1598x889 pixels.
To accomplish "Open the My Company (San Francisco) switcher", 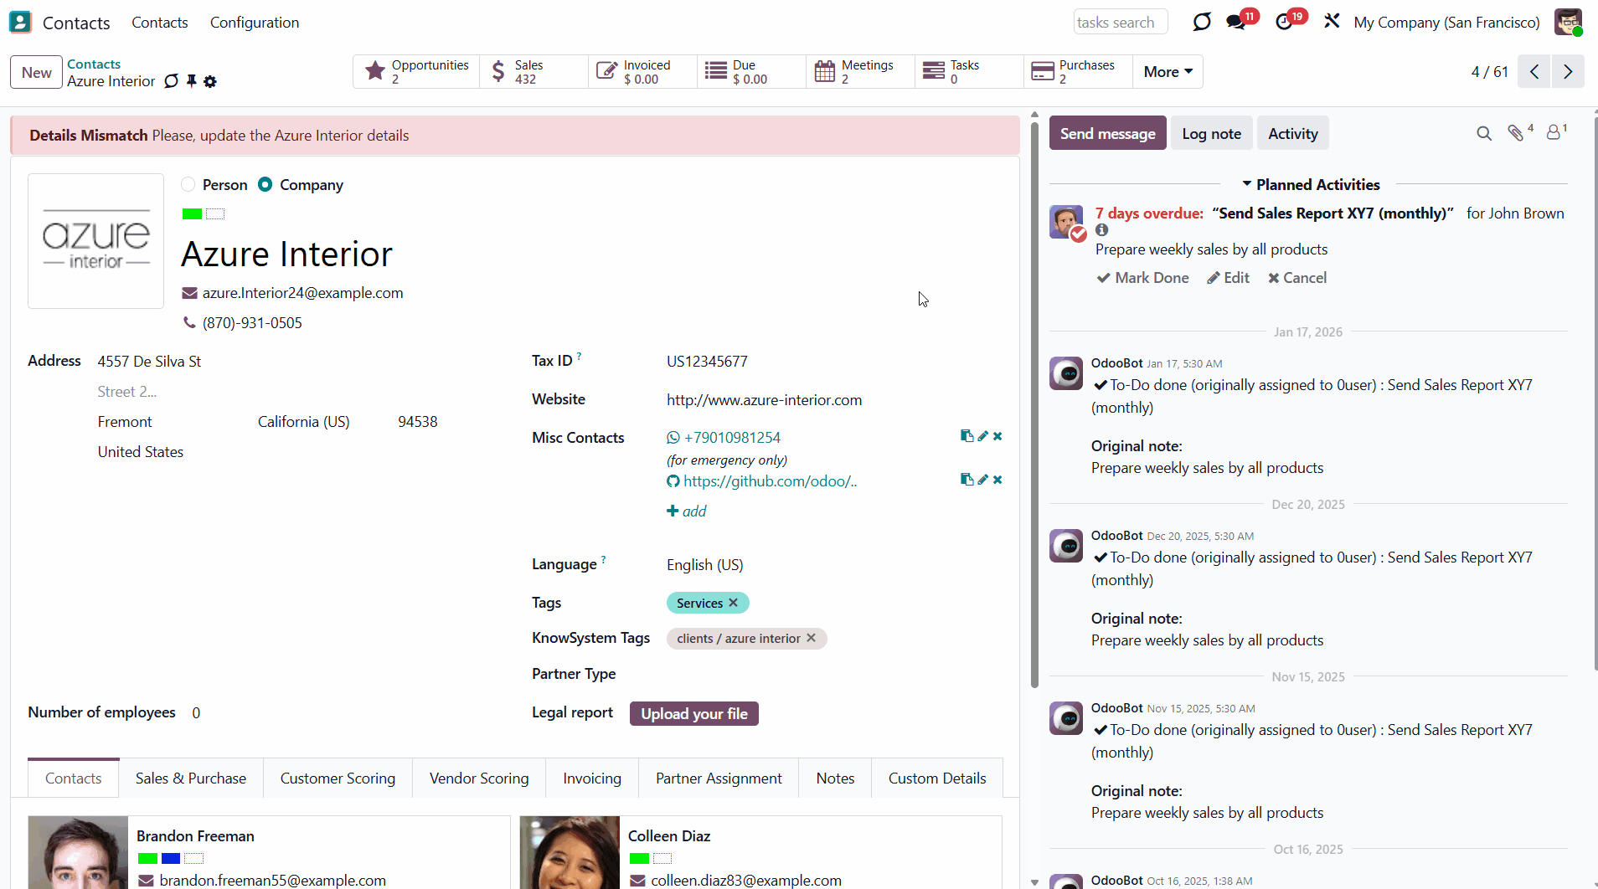I will click(1446, 23).
